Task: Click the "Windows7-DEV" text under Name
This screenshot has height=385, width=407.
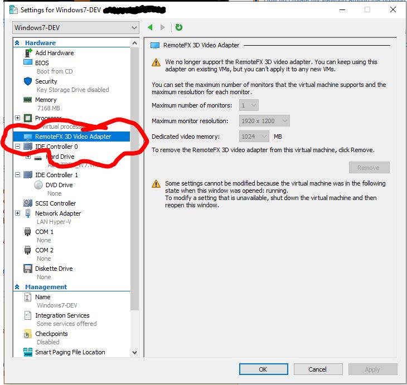Action: point(57,305)
